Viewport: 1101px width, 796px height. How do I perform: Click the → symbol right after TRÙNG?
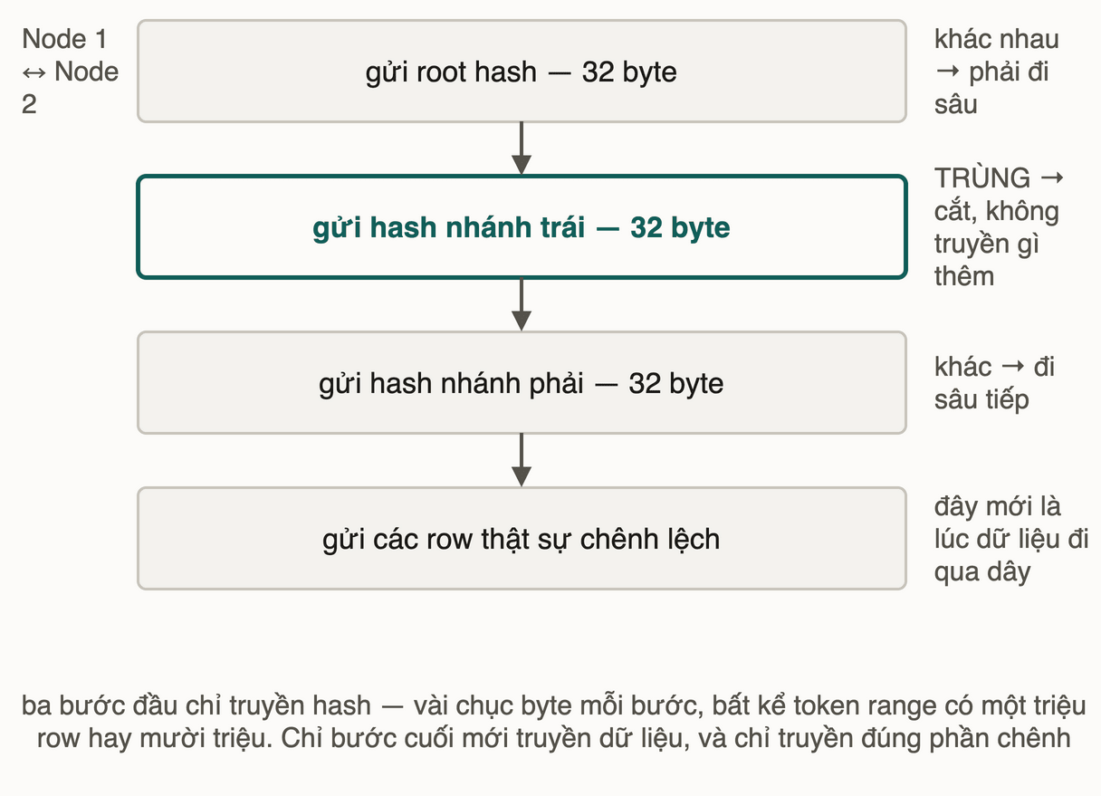coord(1051,178)
